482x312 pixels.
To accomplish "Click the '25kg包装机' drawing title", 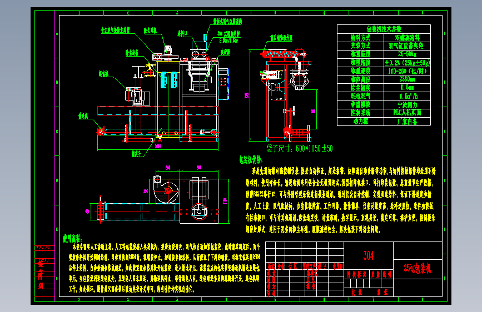I will tap(418, 268).
